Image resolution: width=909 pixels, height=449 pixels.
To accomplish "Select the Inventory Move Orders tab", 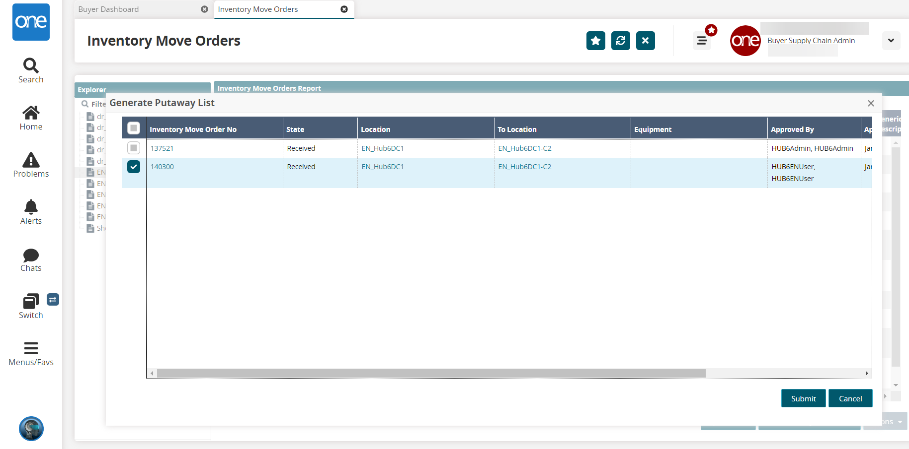I will (x=258, y=9).
